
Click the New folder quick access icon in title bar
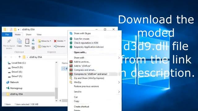coord(15,30)
